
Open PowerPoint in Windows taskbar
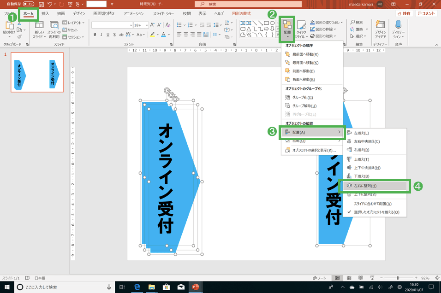pos(195,287)
